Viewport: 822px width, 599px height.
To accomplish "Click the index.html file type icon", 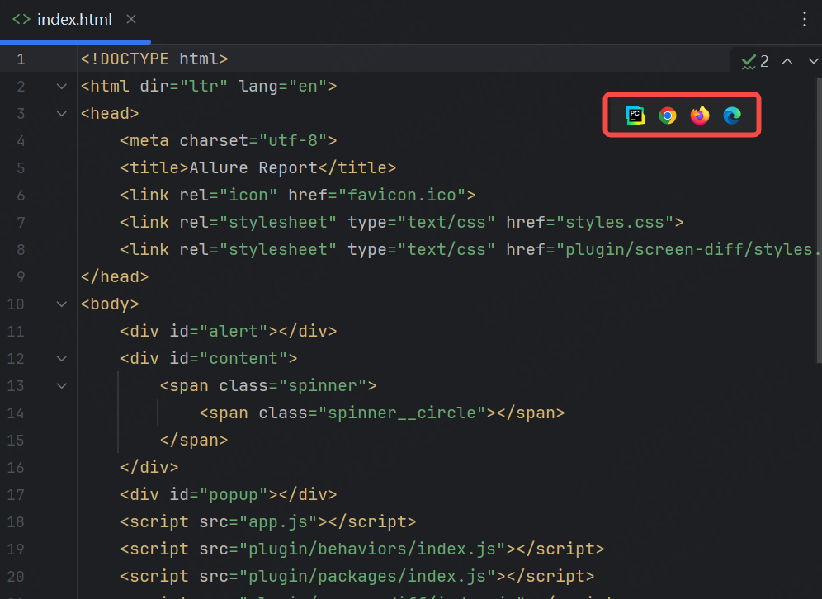I will click(x=21, y=20).
